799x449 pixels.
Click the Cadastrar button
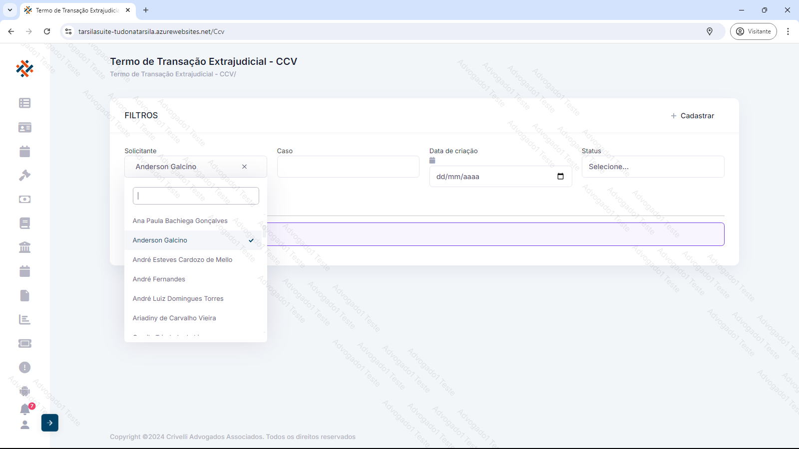[x=692, y=116]
